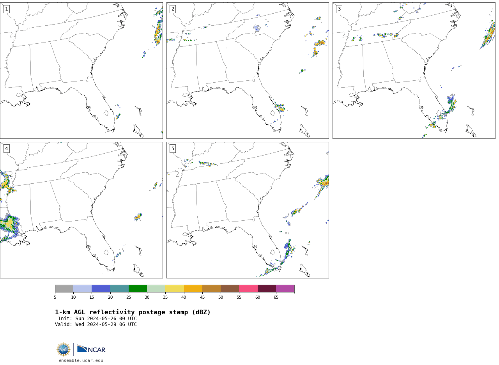Screen dimensions: 499x365
Task: Click the pink 55-60 dBZ swatch
Action: (248, 289)
